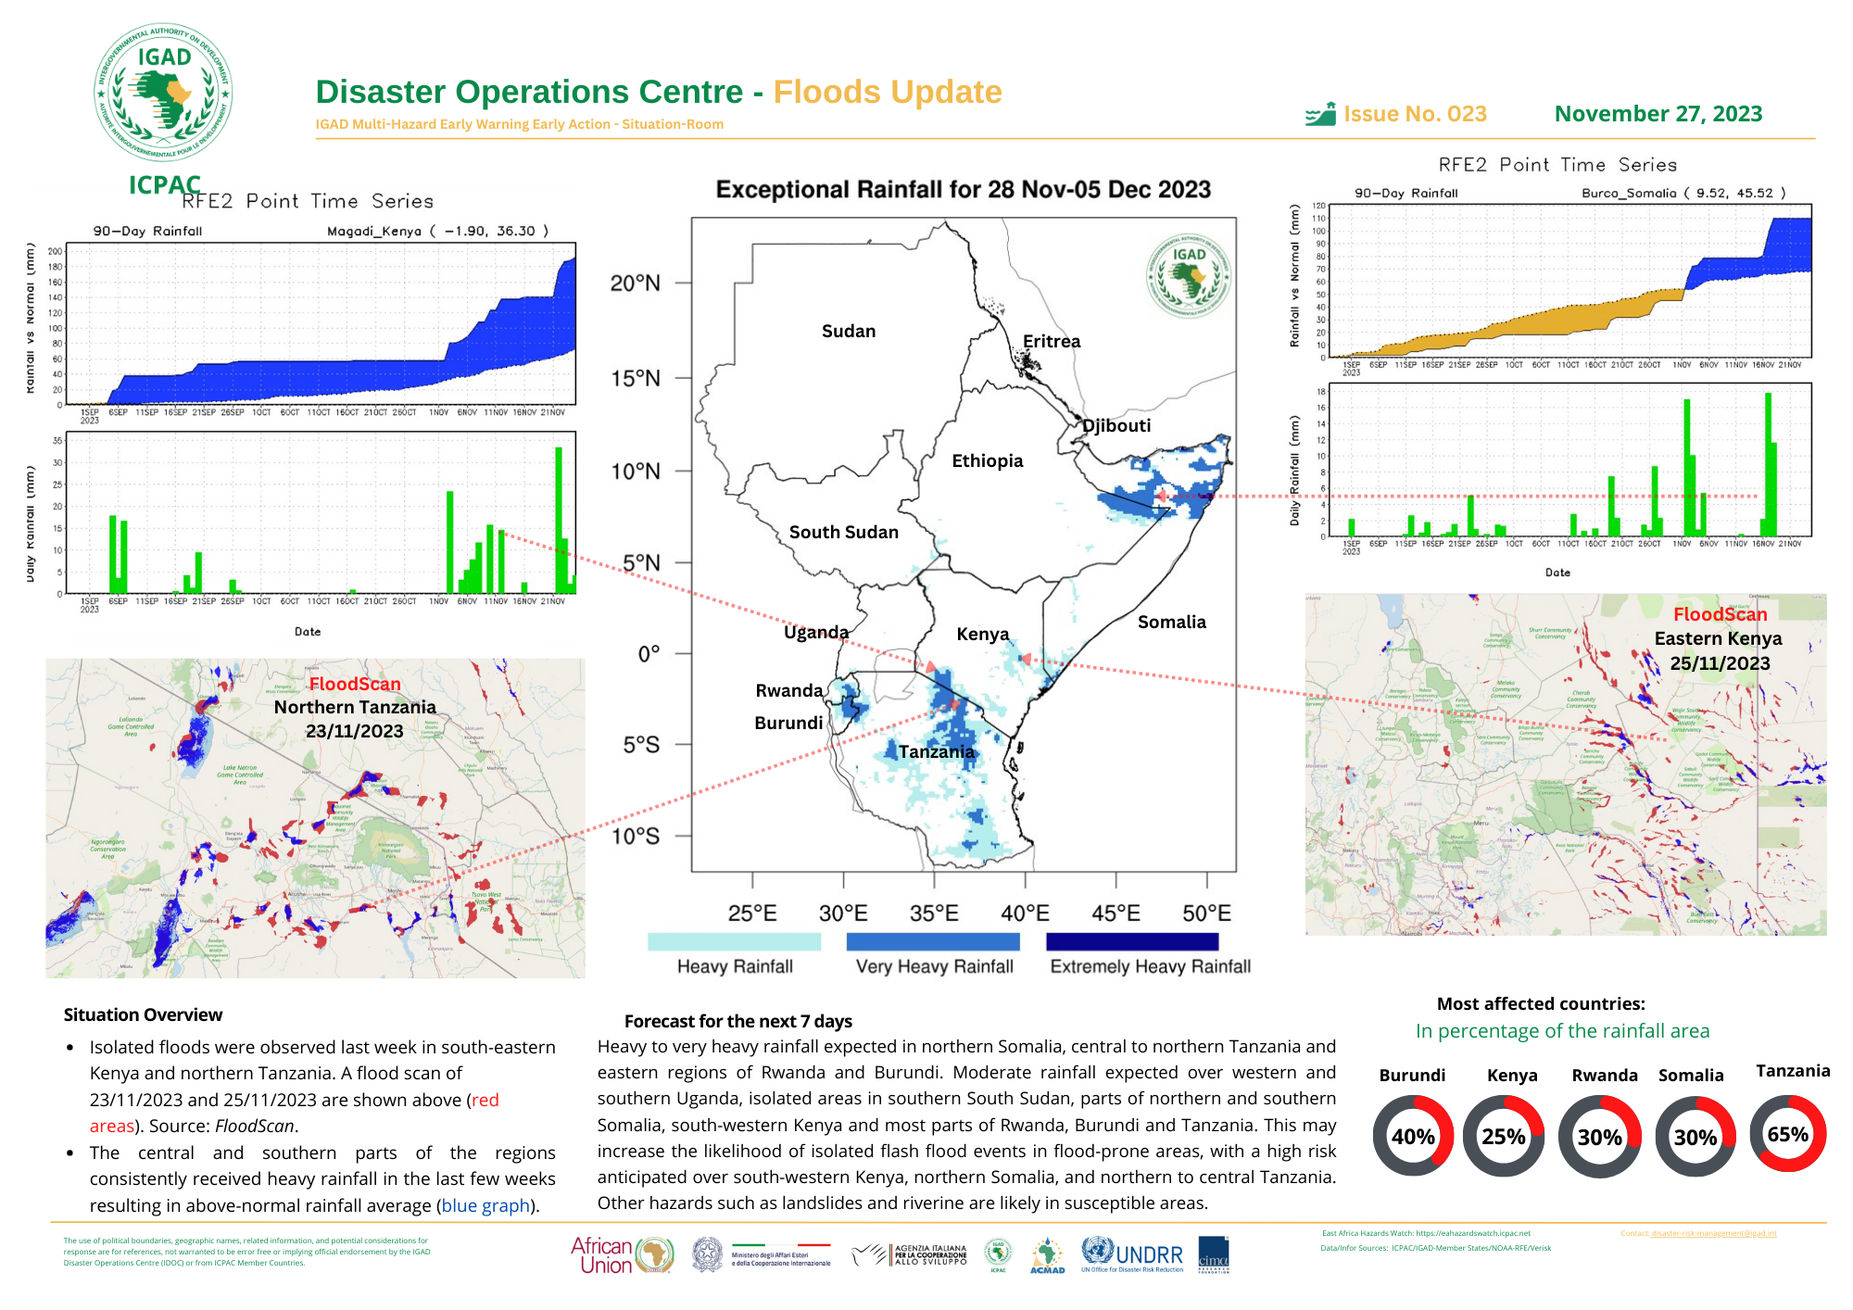Click the IGAD watermark logo on the map
This screenshot has width=1853, height=1310.
click(x=1189, y=275)
